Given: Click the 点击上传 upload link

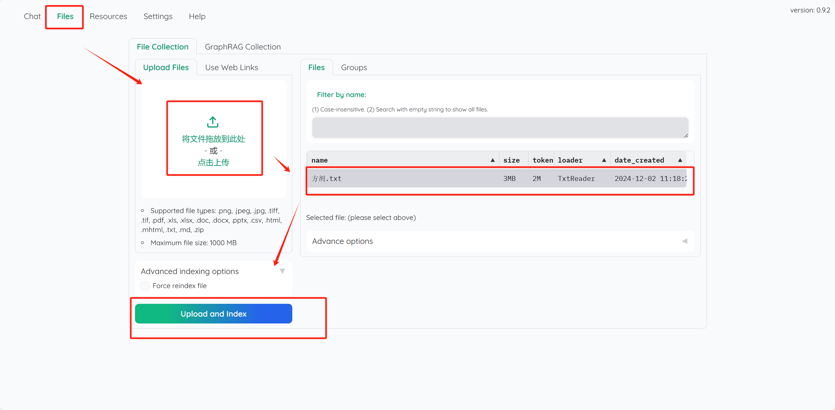Looking at the screenshot, I should [x=213, y=163].
